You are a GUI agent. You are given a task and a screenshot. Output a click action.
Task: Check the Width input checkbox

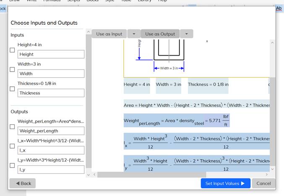pos(12,70)
